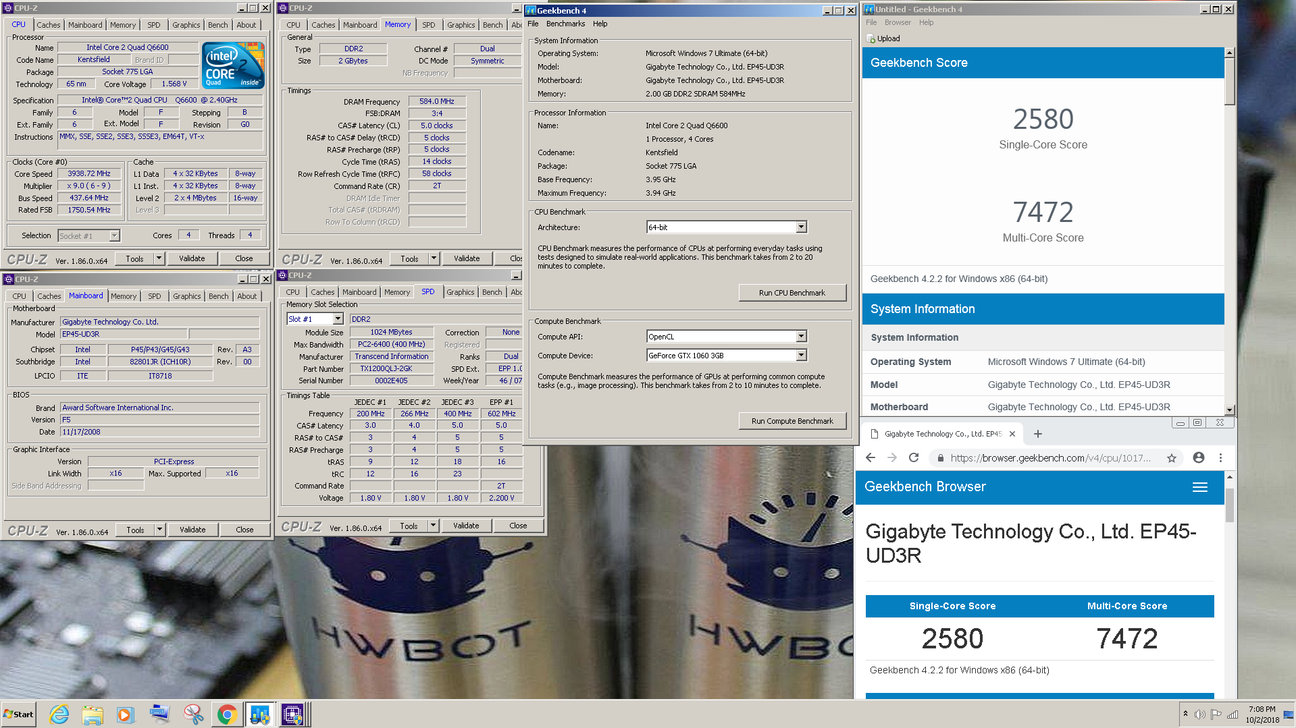Image resolution: width=1296 pixels, height=728 pixels.
Task: Go back in the Chrome browser
Action: click(871, 457)
